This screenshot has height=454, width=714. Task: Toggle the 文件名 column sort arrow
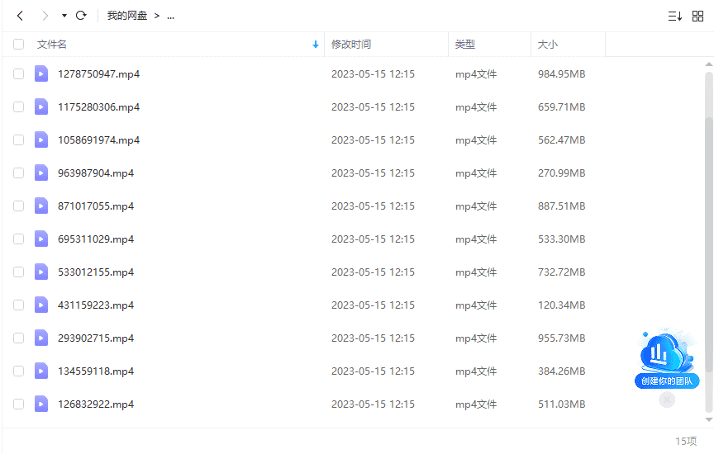click(315, 45)
